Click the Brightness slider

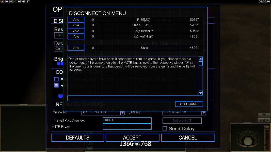tap(60, 63)
